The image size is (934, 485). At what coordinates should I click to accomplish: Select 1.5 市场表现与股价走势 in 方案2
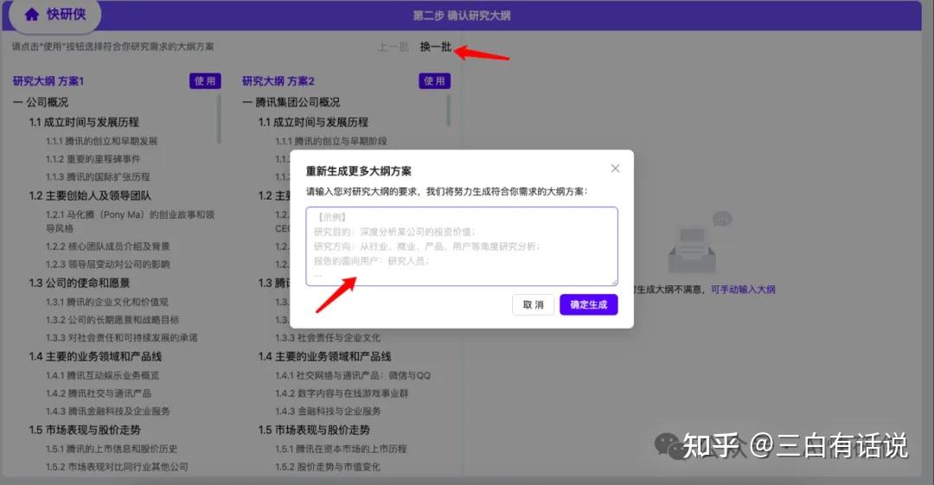pyautogui.click(x=314, y=430)
